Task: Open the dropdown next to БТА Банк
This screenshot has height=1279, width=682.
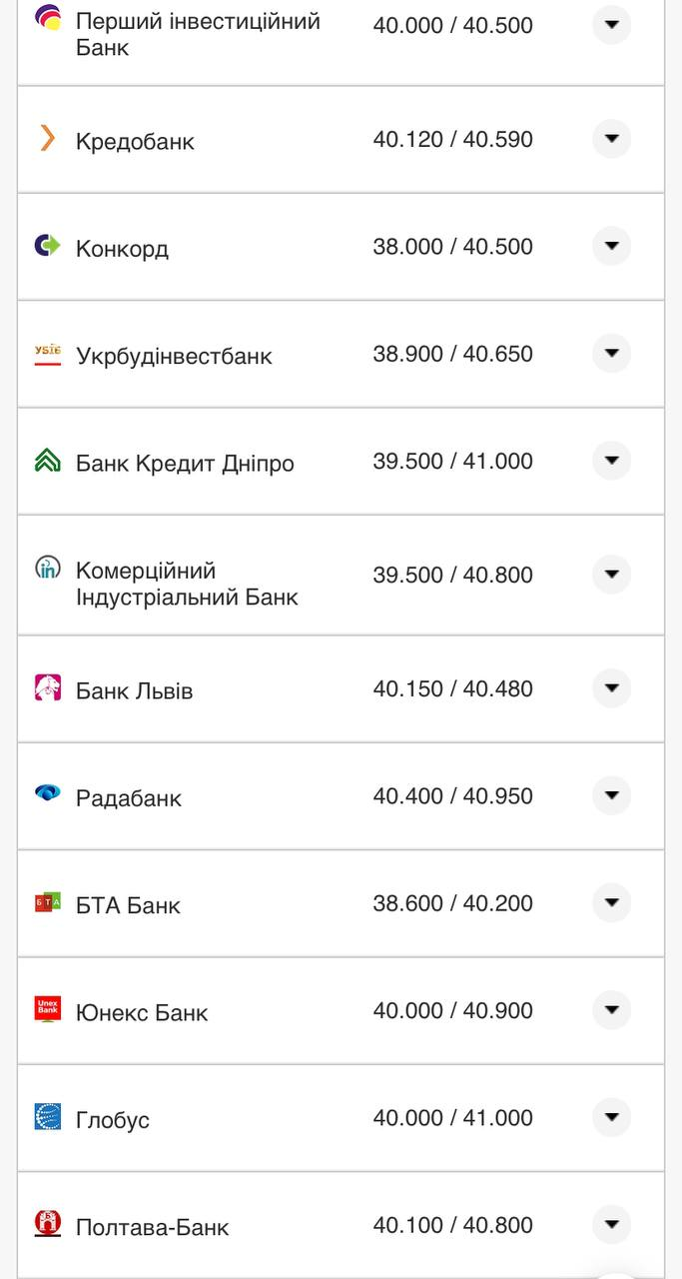Action: pos(611,902)
